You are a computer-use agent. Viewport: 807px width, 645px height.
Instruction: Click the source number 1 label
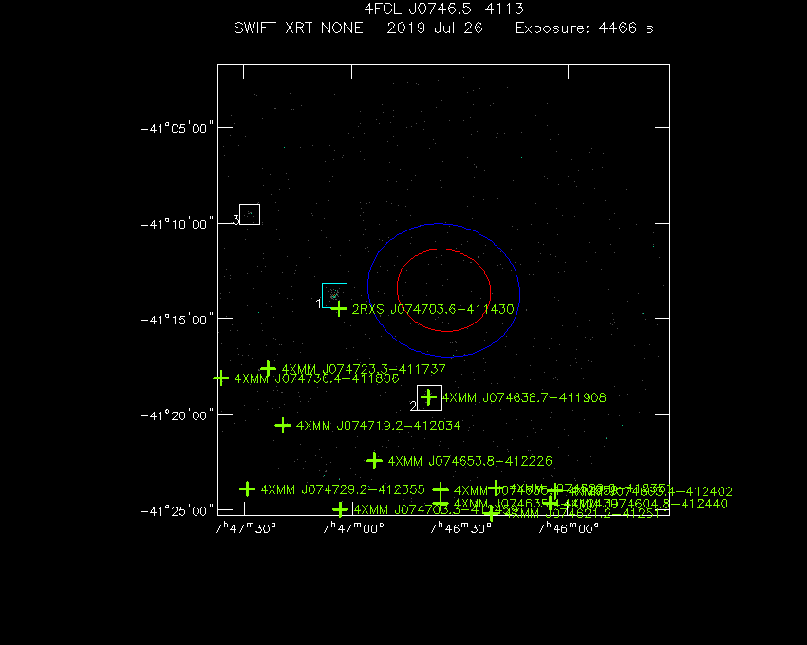point(319,304)
